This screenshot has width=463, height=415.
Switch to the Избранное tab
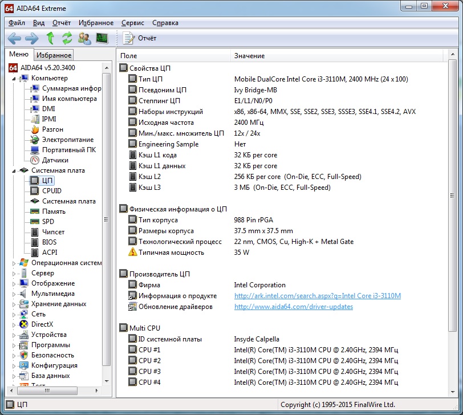[x=54, y=55]
